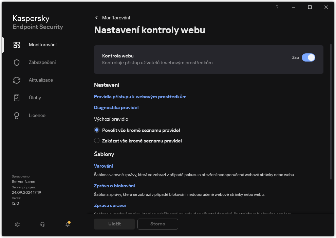Open 'Pravidla přístupu k webovým prostředkům'
Screen dimensions: 336x238
[140, 97]
